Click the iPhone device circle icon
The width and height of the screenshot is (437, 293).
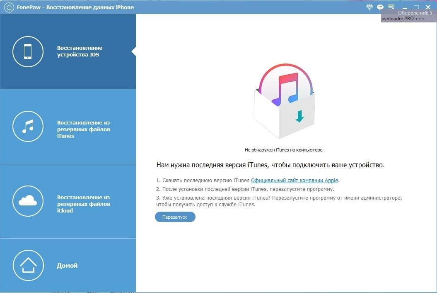coord(28,52)
